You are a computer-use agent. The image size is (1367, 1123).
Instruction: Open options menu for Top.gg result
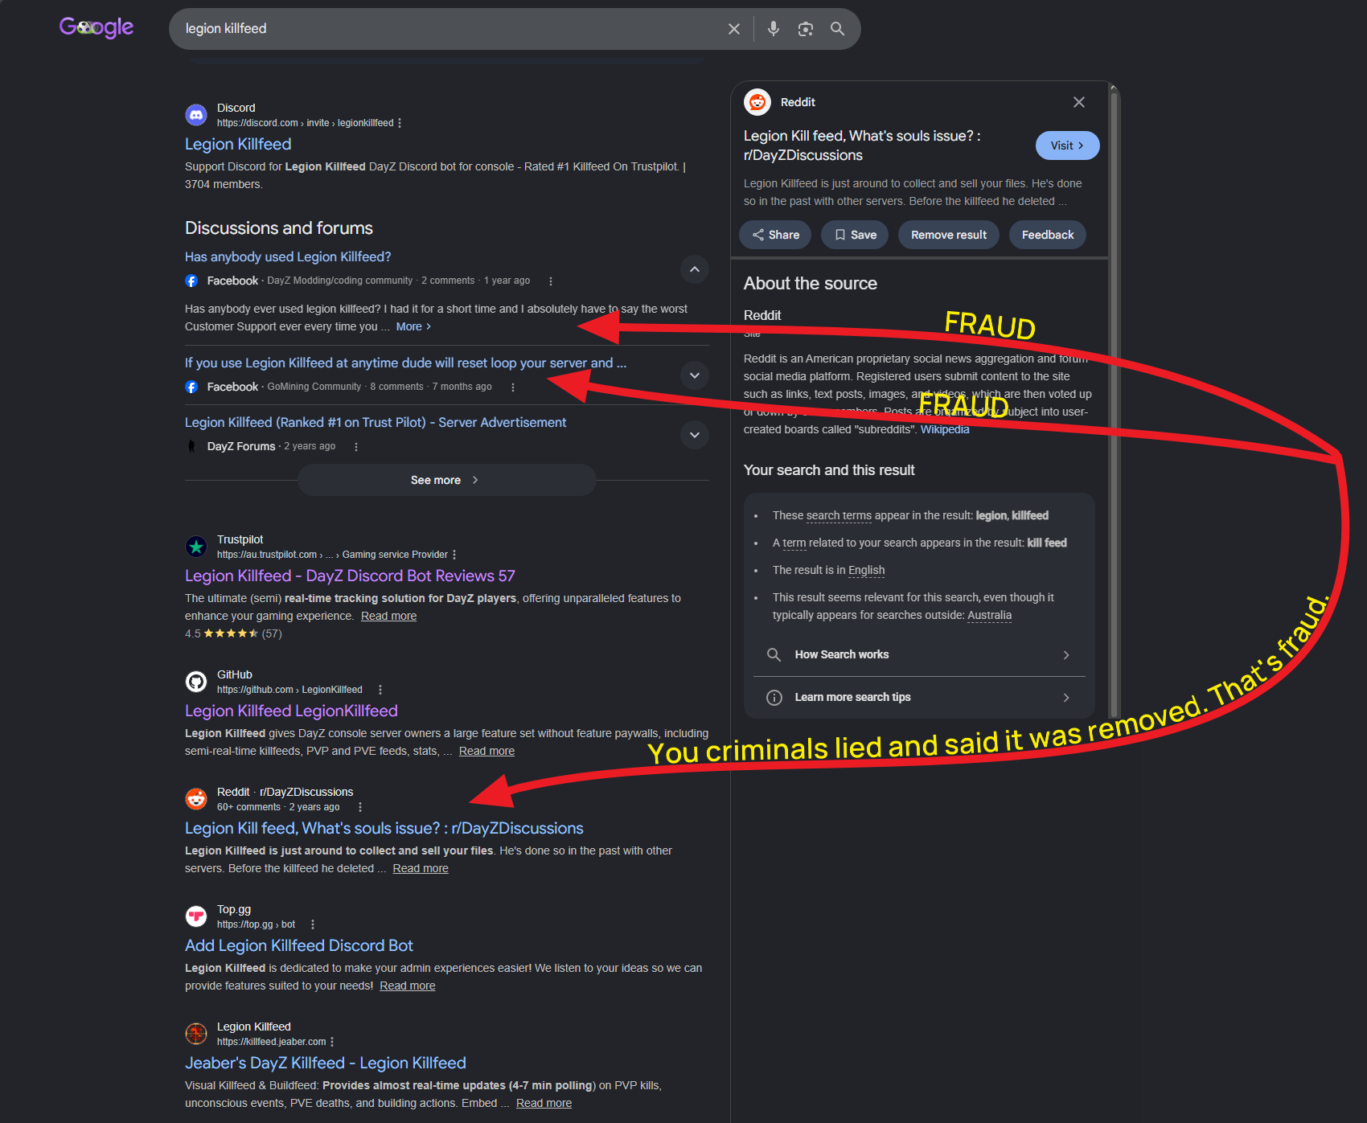coord(313,924)
